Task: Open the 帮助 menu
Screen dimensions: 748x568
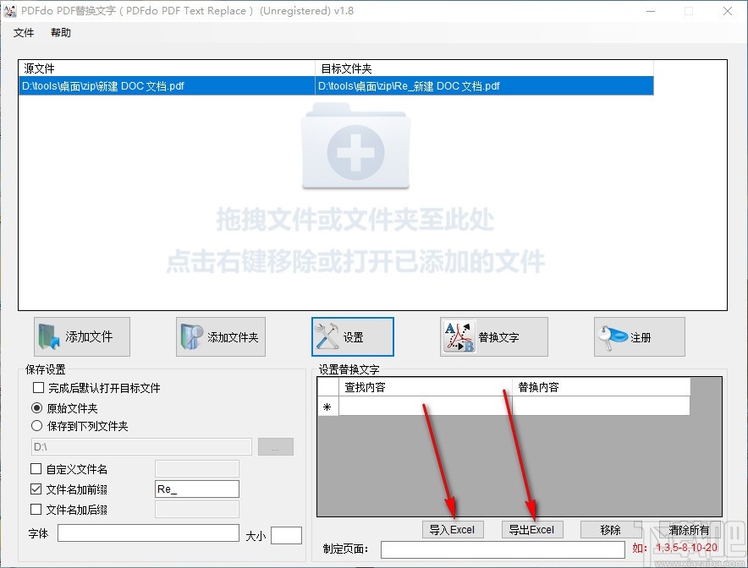Action: [x=60, y=32]
